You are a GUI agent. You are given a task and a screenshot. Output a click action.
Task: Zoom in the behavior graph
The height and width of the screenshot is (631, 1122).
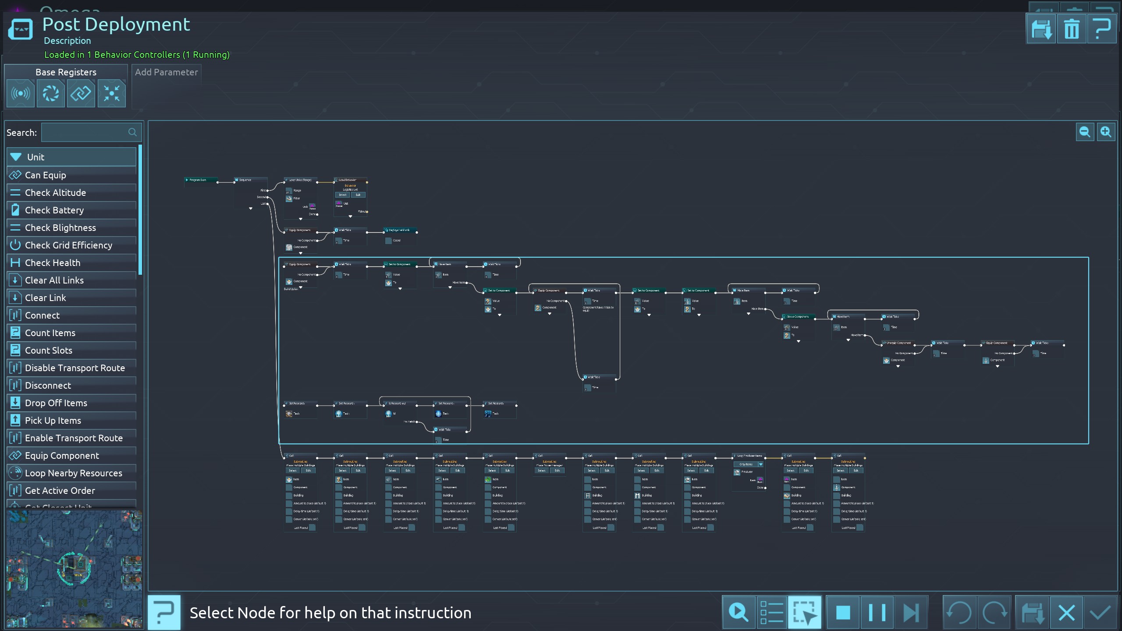coord(1105,132)
